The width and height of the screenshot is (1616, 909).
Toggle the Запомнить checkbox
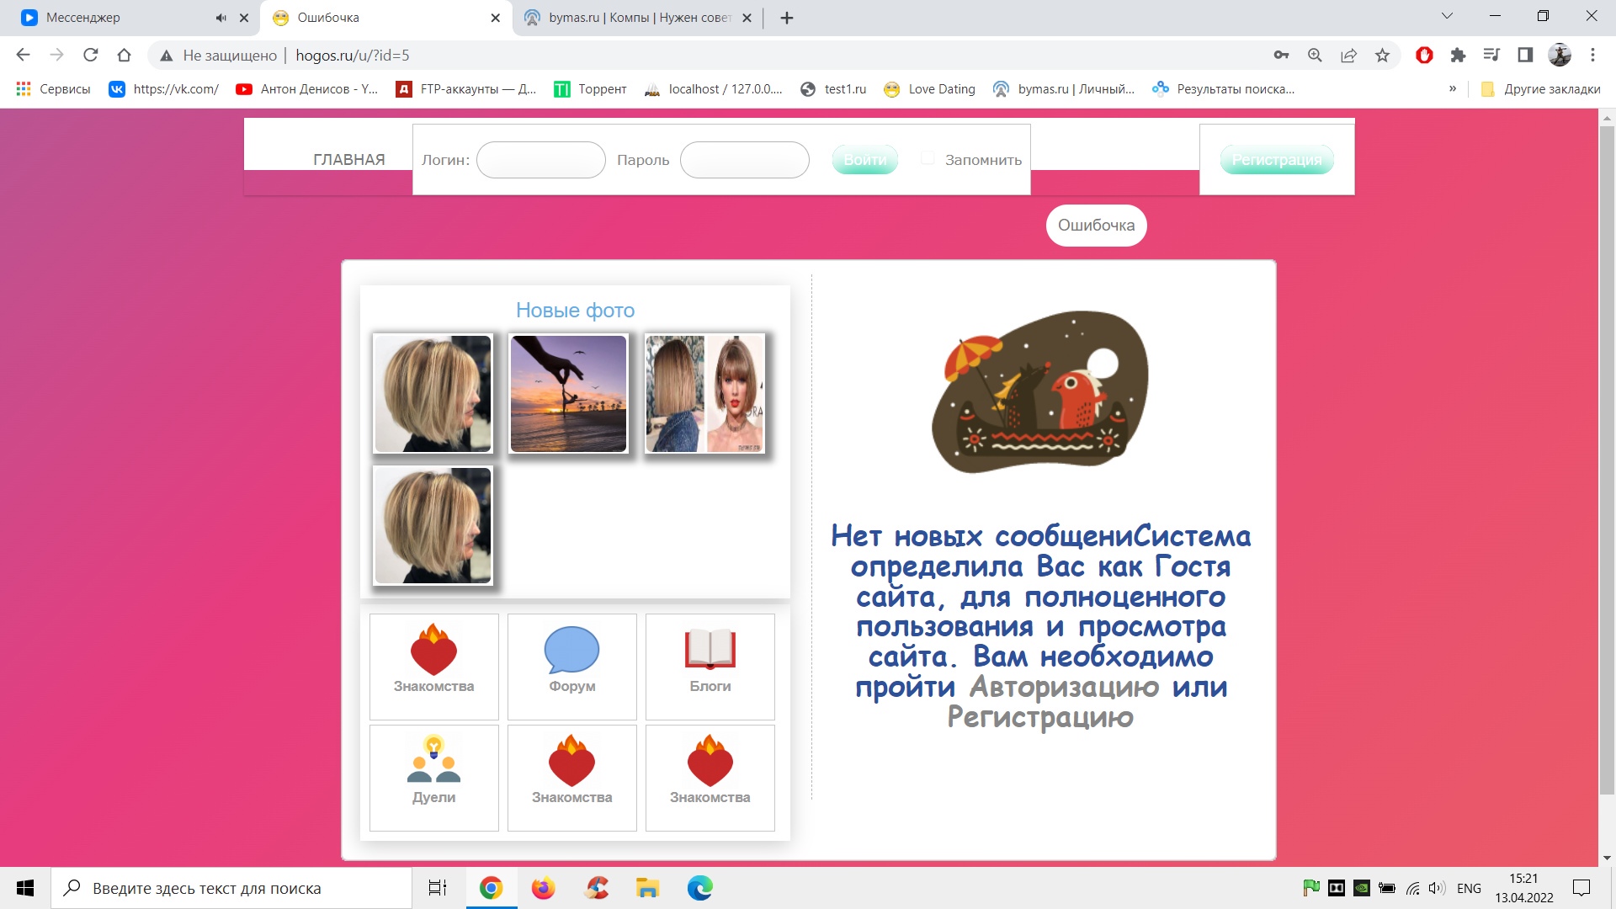point(928,158)
